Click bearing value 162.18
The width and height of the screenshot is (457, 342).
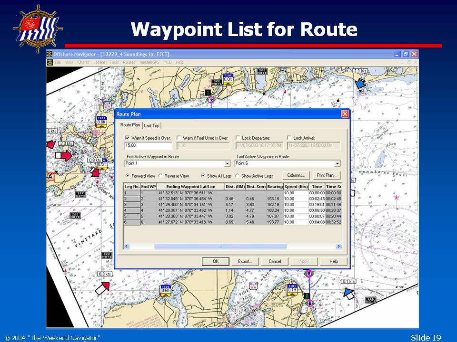tap(273, 205)
